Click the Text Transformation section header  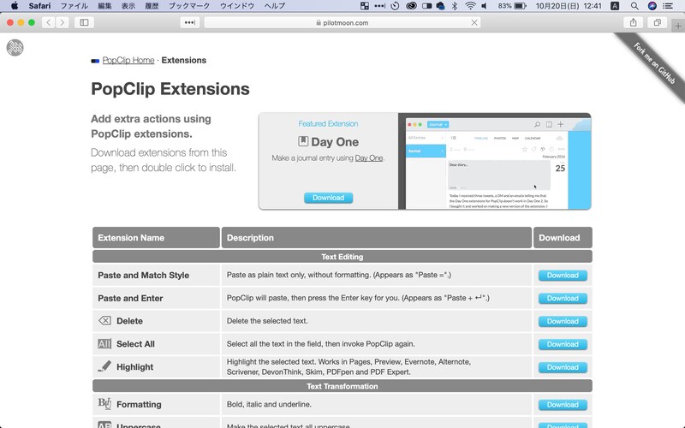coord(342,386)
